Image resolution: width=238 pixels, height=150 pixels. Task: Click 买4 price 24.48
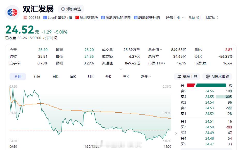tap(210, 138)
